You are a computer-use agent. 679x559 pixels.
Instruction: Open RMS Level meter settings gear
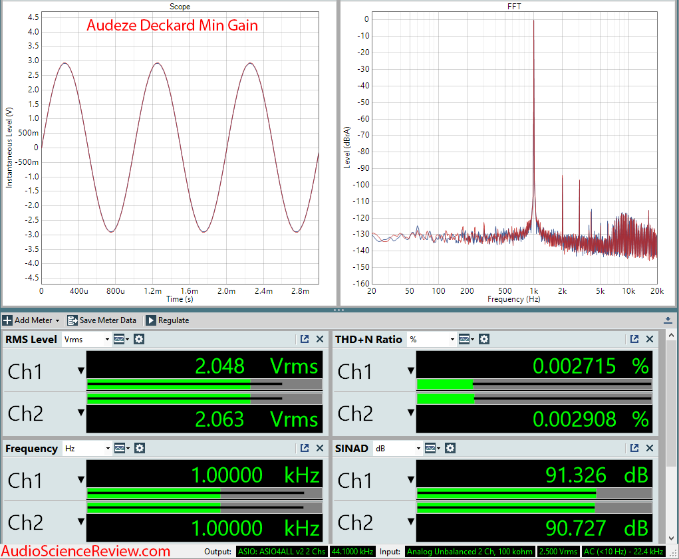click(139, 340)
